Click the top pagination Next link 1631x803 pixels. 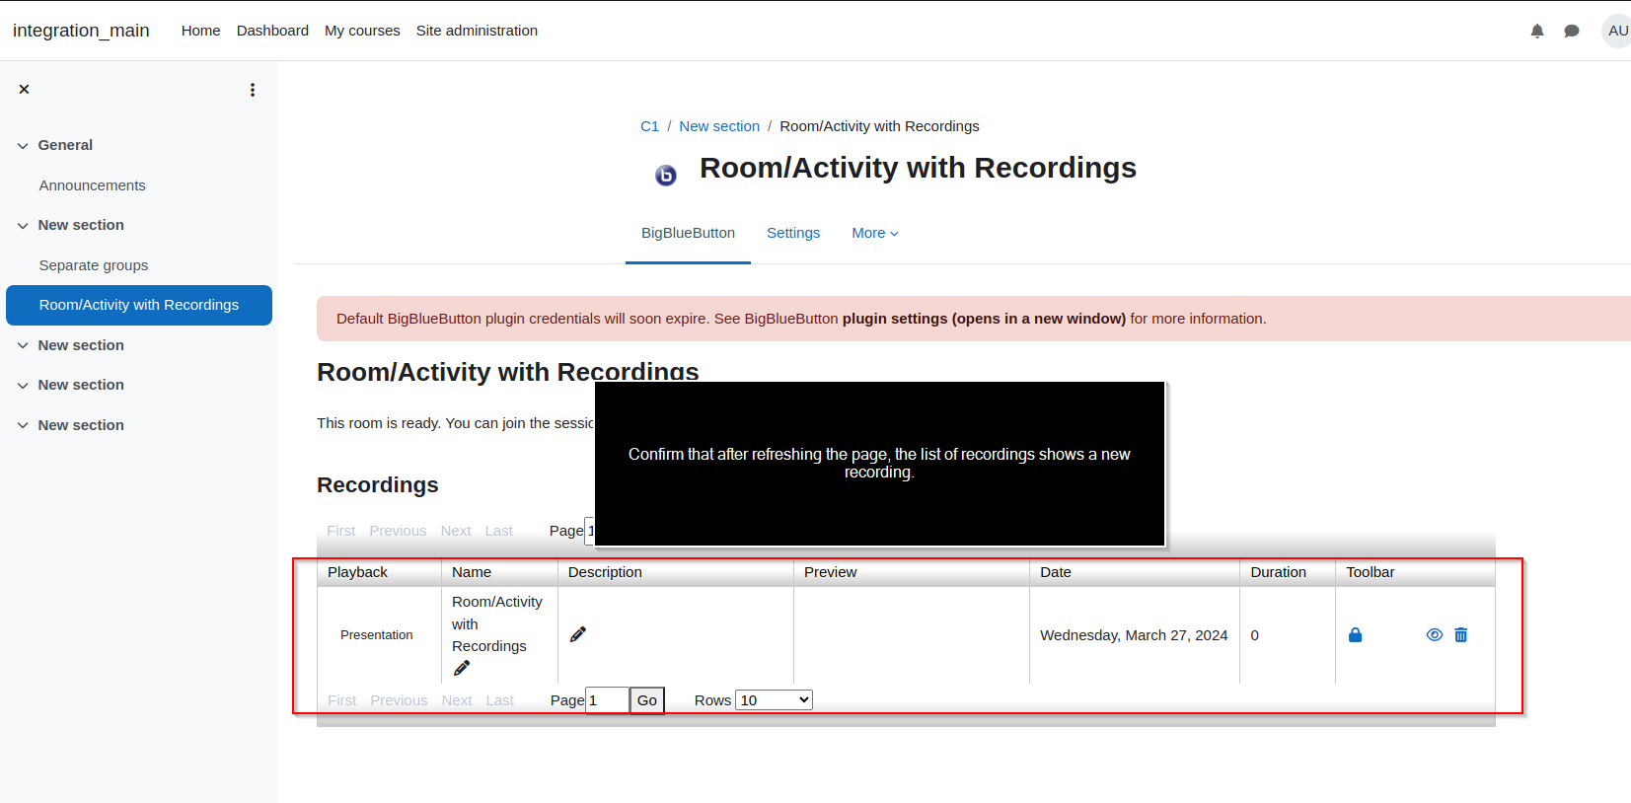click(x=456, y=531)
